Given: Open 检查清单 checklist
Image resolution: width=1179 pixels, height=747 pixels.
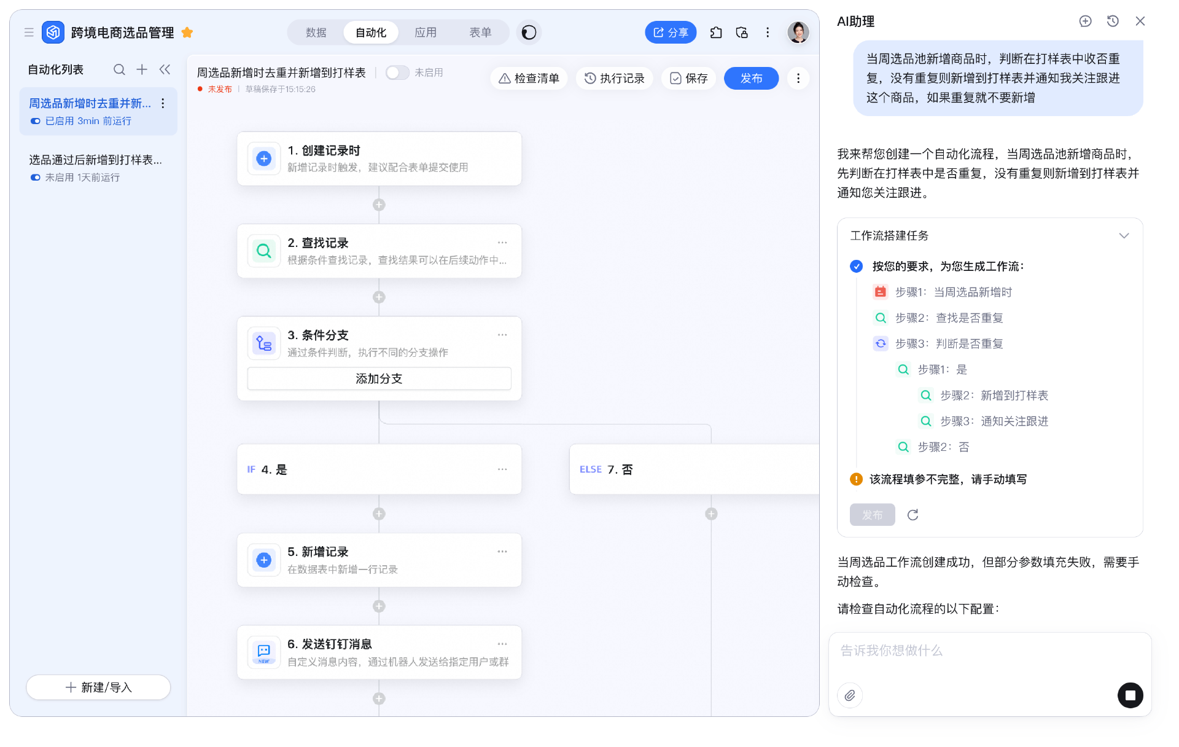Looking at the screenshot, I should click(x=529, y=79).
